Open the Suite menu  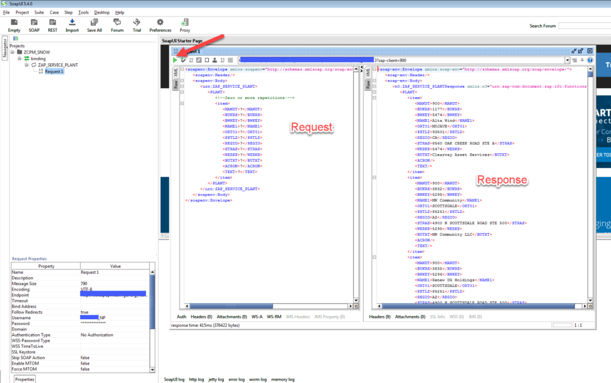pyautogui.click(x=39, y=13)
